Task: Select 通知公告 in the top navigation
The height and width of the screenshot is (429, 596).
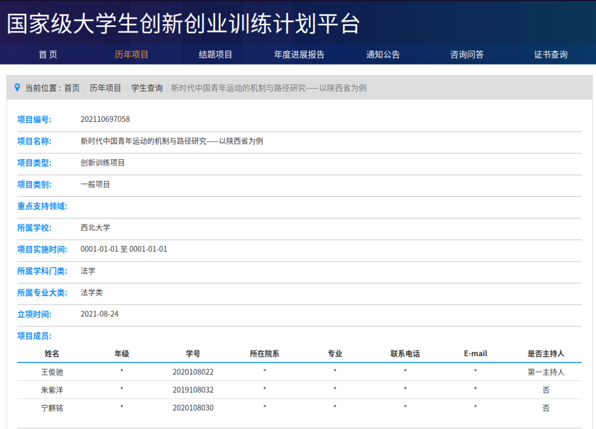Action: pyautogui.click(x=383, y=55)
